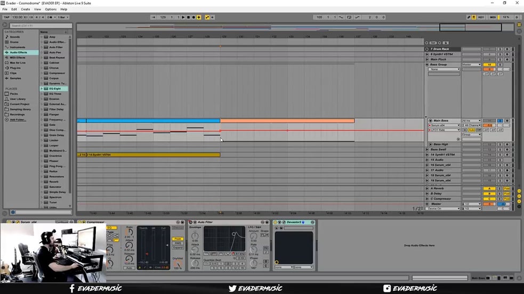
Task: Open Bass Group output Master dropdown
Action: [472, 64]
